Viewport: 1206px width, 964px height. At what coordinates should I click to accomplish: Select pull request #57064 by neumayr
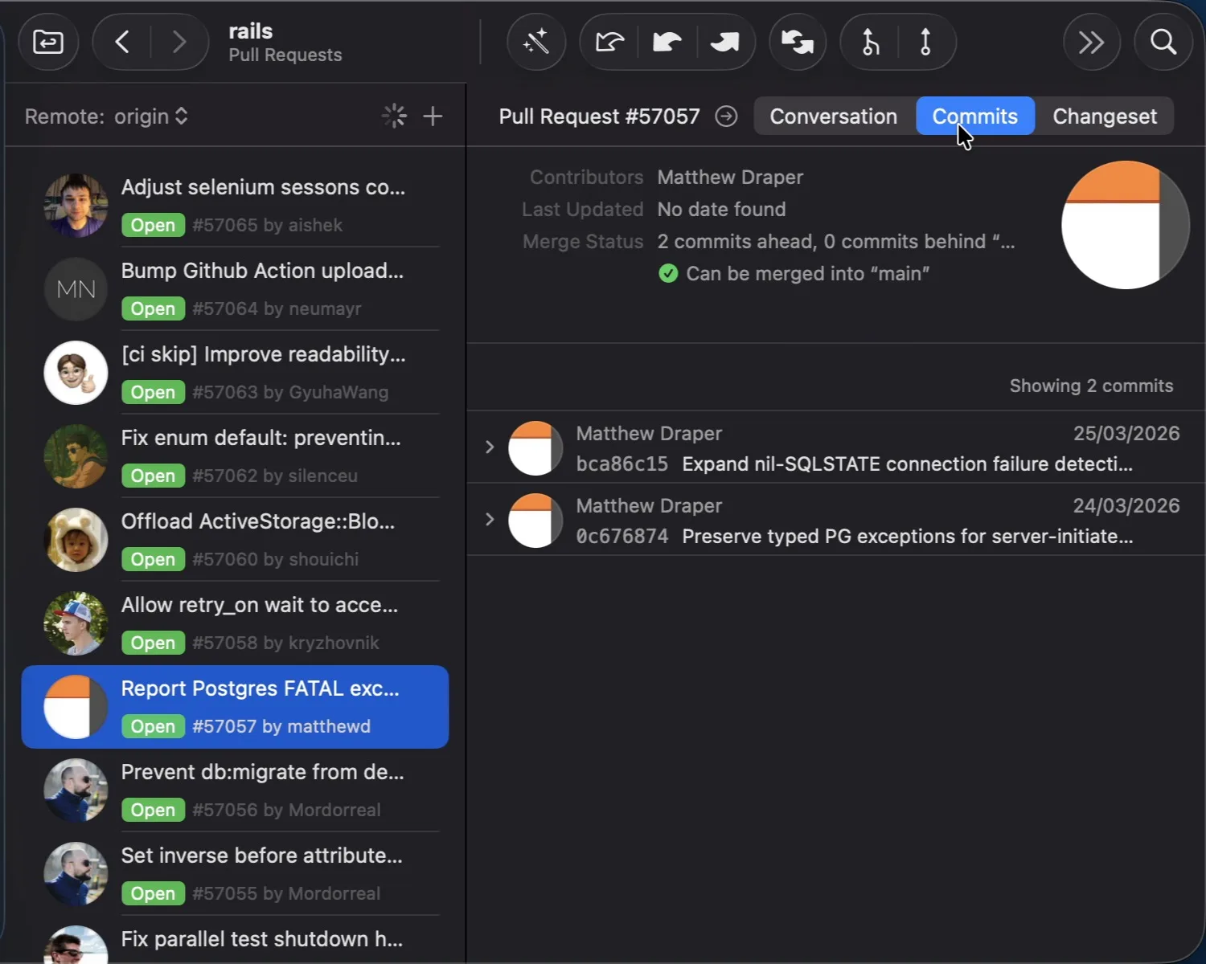tap(235, 289)
